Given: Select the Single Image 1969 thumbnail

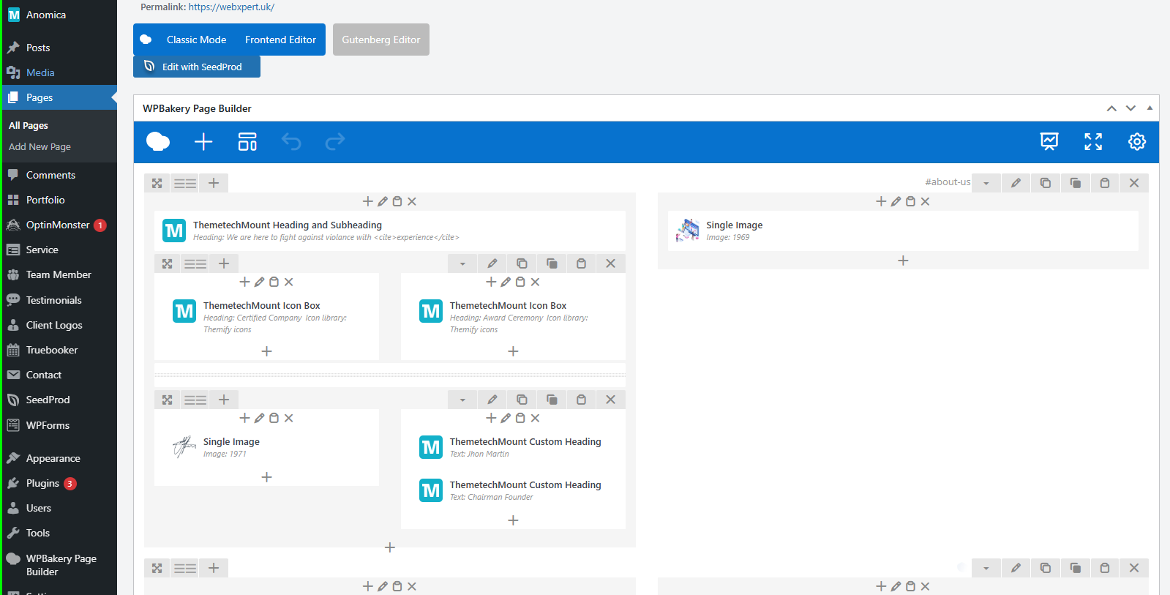Looking at the screenshot, I should (x=688, y=230).
